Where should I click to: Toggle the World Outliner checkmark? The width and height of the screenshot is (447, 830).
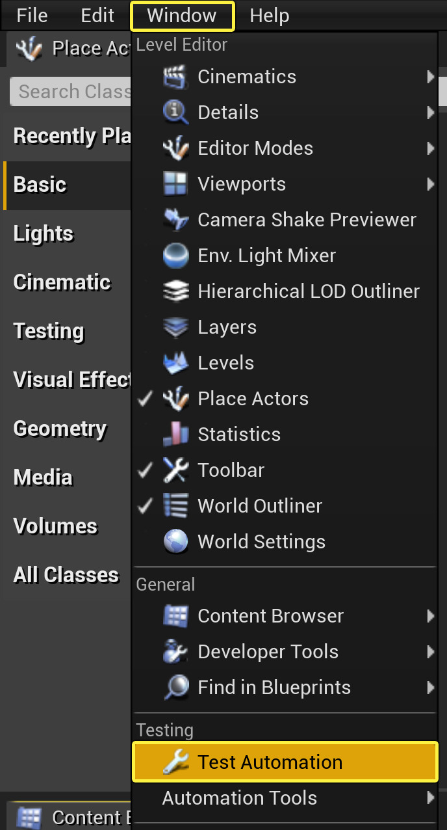click(144, 505)
